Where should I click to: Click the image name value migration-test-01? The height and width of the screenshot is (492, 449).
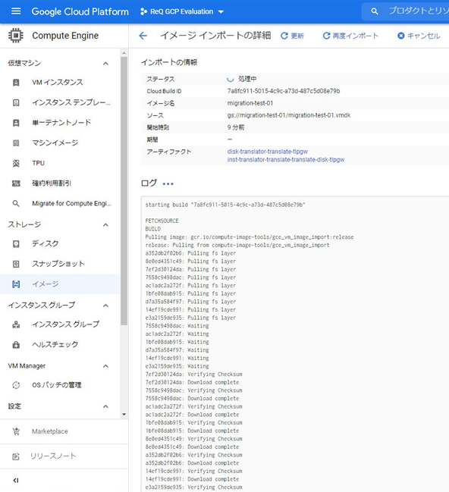click(250, 103)
